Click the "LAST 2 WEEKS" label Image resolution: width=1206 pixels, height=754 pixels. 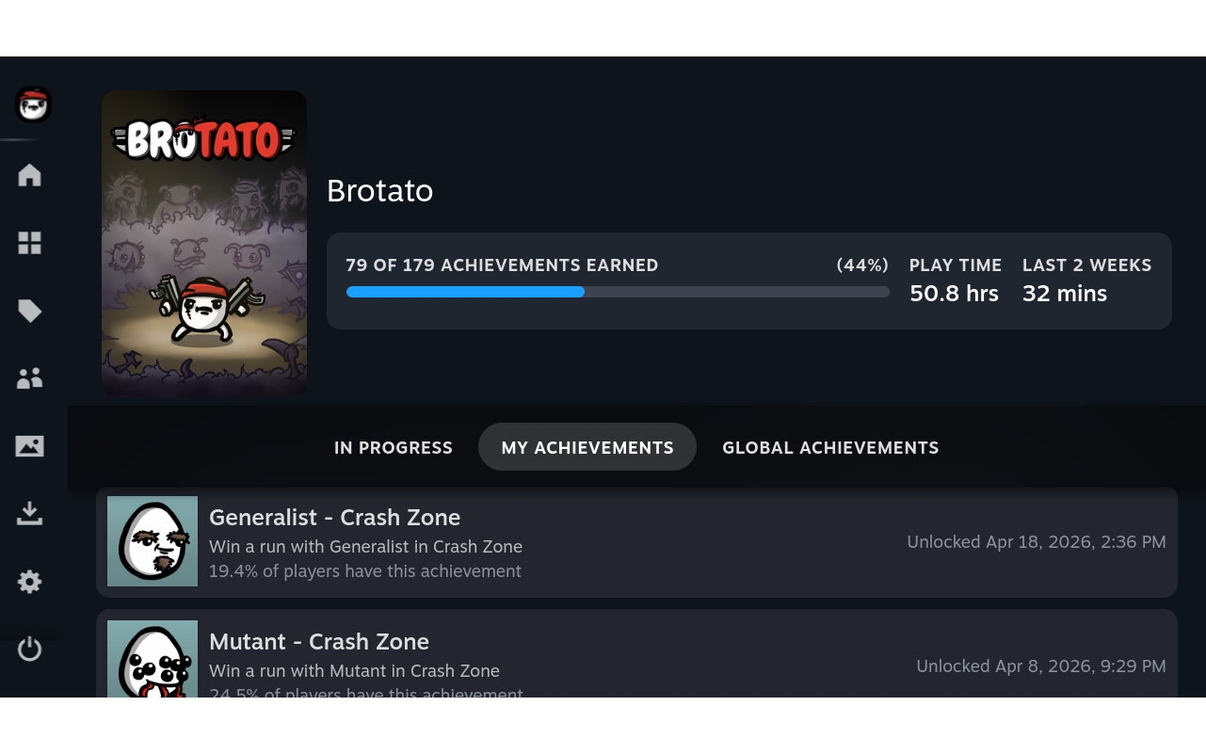pyautogui.click(x=1087, y=265)
